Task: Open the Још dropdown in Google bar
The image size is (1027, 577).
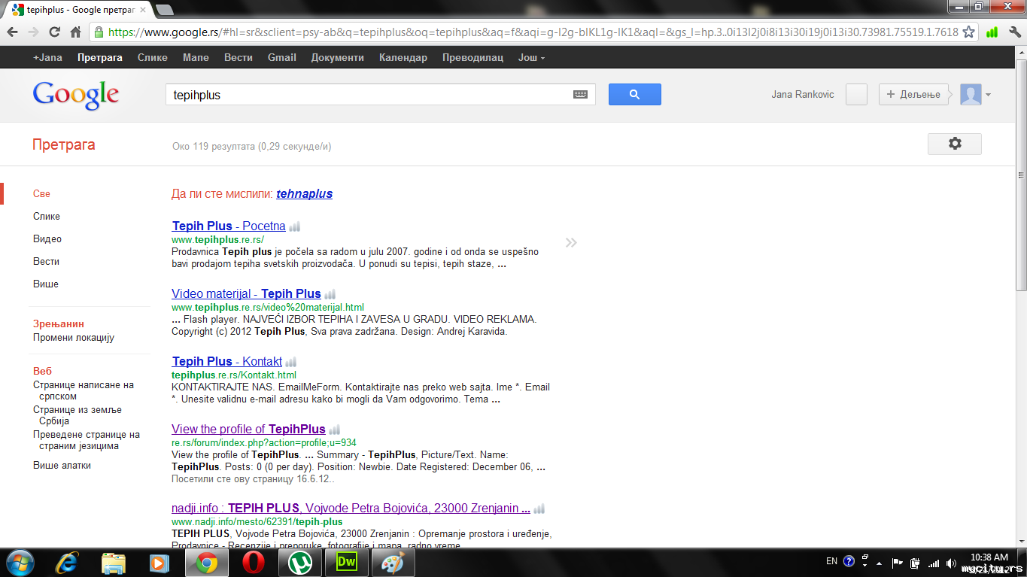Action: click(531, 57)
